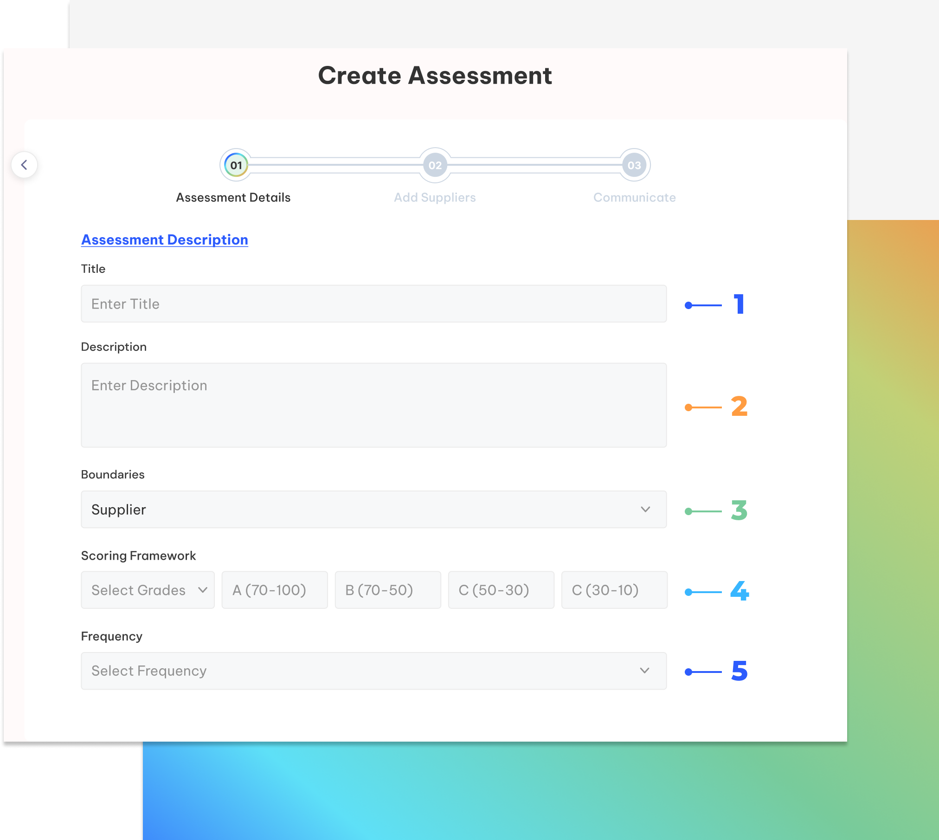Image resolution: width=939 pixels, height=840 pixels.
Task: Click the B (70-50) grade field
Action: pos(388,590)
